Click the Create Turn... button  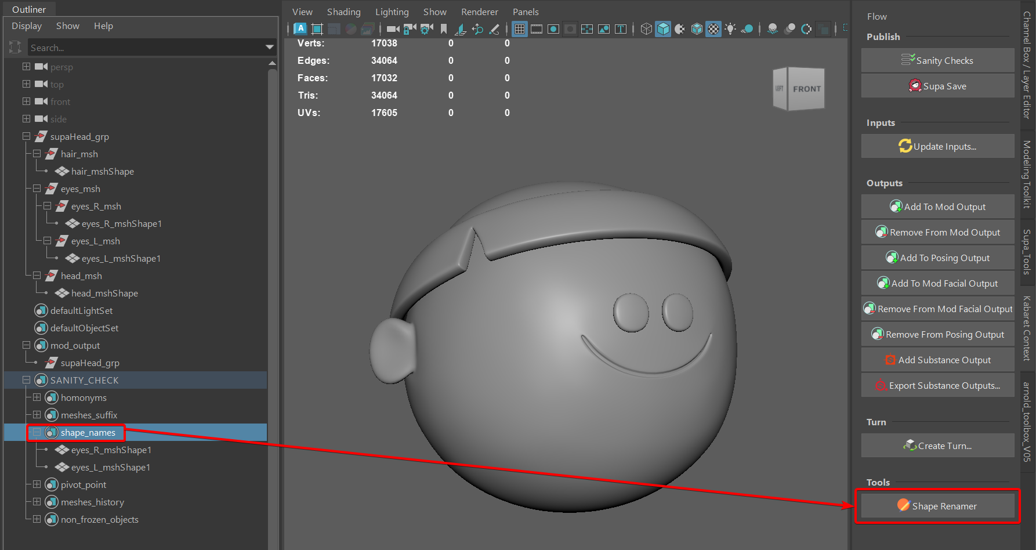[x=937, y=446]
